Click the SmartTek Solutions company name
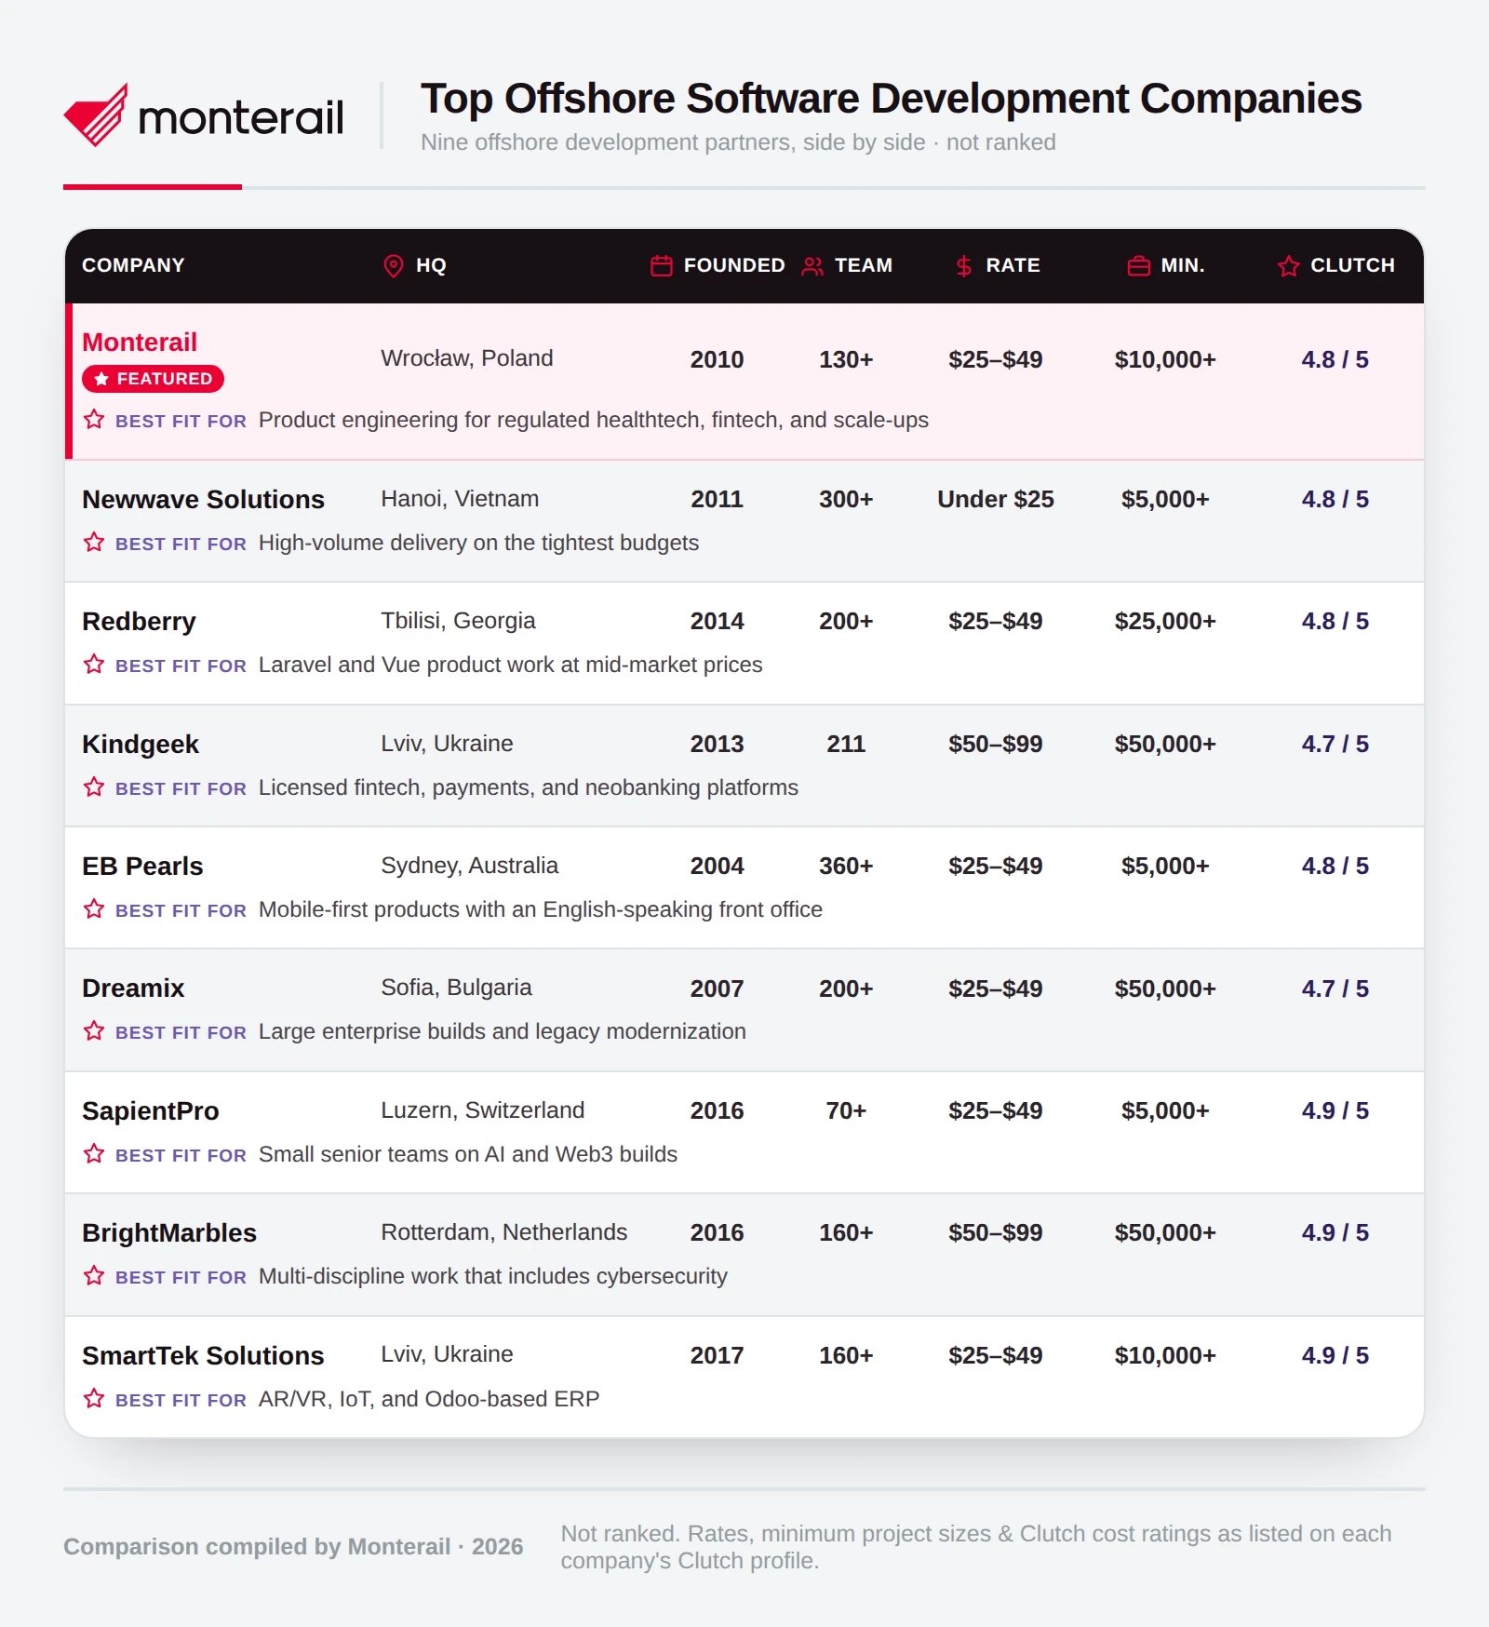1489x1627 pixels. [203, 1356]
